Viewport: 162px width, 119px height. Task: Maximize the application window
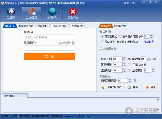pos(150,2)
